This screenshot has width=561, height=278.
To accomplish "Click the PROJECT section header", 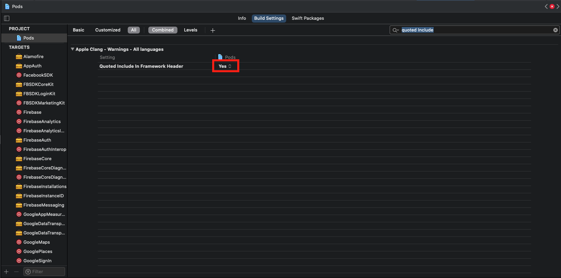I will pyautogui.click(x=19, y=29).
